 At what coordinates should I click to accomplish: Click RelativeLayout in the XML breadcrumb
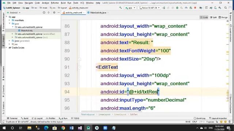pyautogui.click(x=88, y=115)
